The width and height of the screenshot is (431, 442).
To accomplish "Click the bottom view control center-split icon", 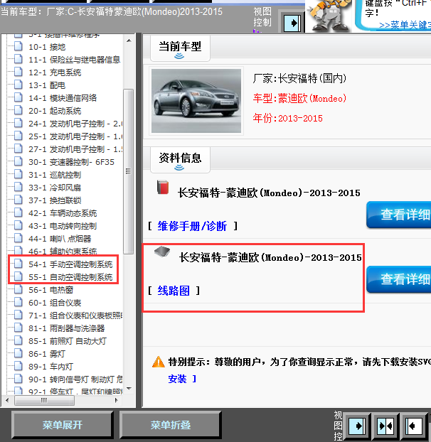I will pos(385,426).
